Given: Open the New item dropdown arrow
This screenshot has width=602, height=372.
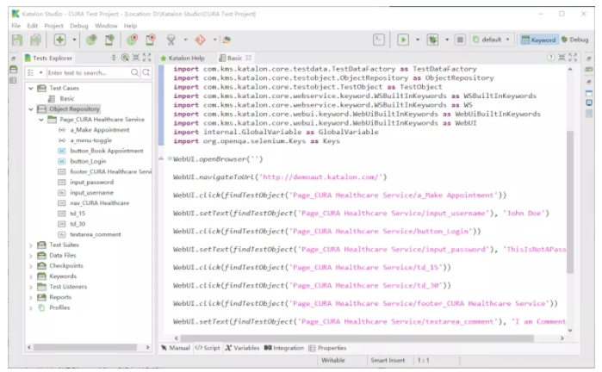Looking at the screenshot, I should 74,40.
